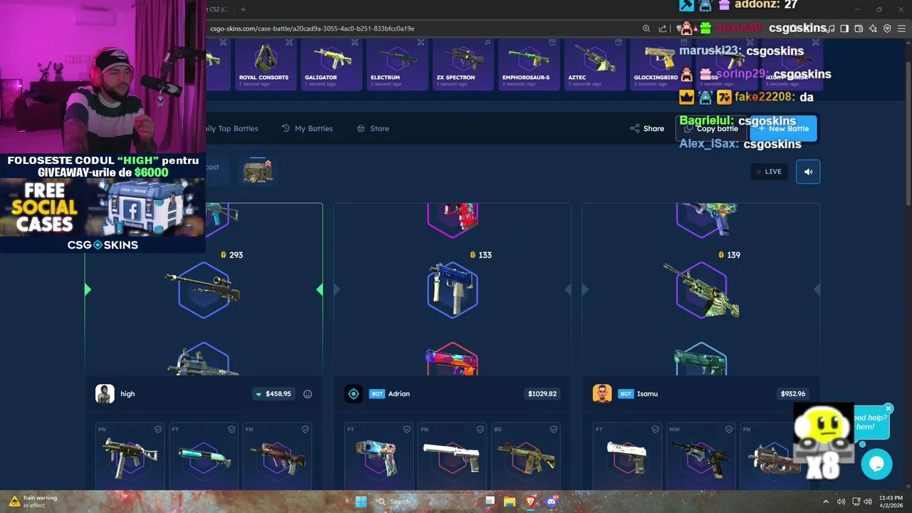Open the Store tab
Image resolution: width=912 pixels, height=513 pixels.
pos(373,128)
